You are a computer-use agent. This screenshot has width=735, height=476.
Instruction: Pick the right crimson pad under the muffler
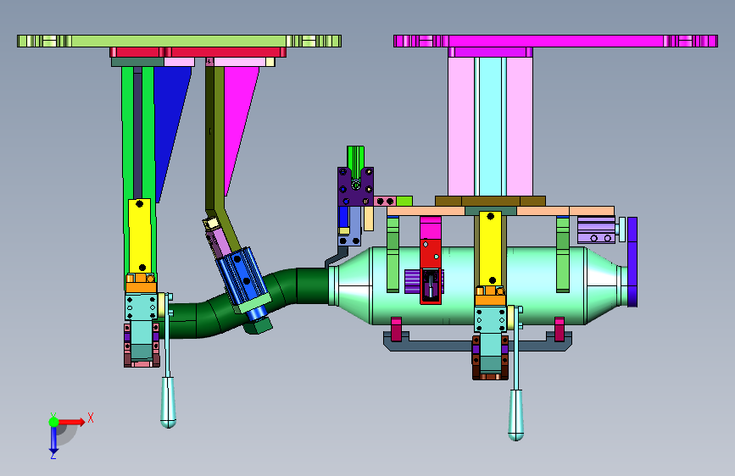click(x=560, y=329)
